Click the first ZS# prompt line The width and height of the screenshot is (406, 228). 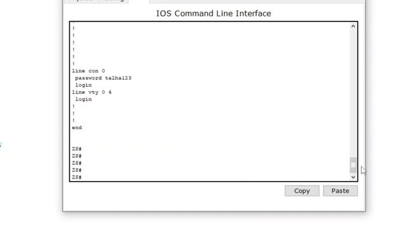tap(77, 149)
